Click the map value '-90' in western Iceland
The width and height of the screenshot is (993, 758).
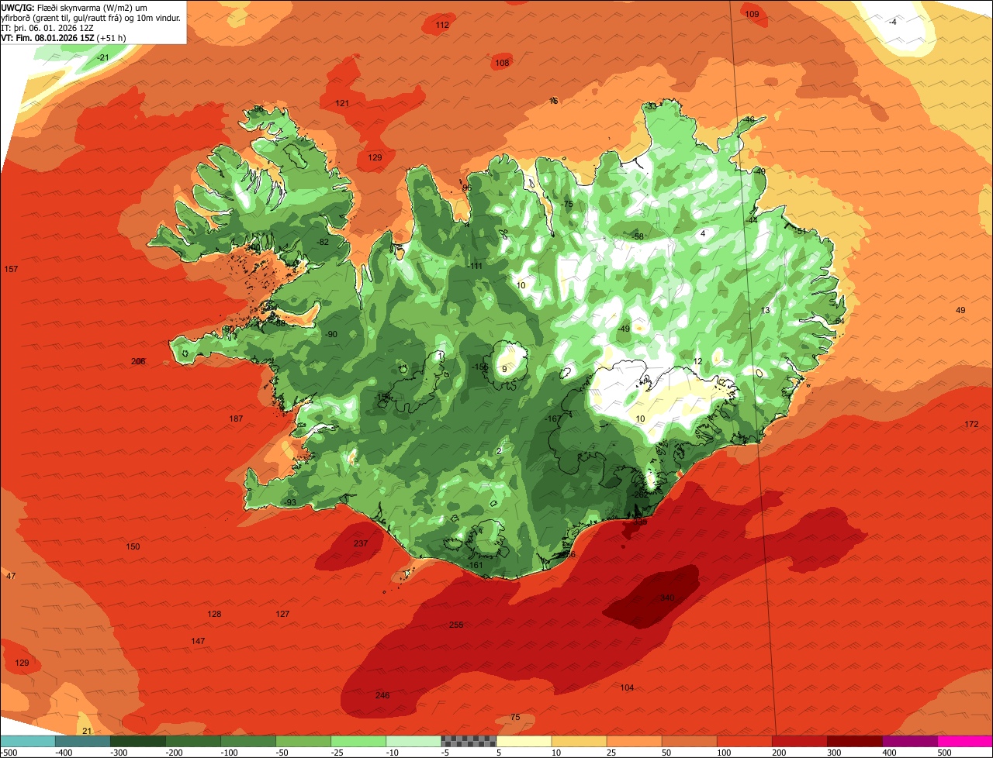click(330, 334)
